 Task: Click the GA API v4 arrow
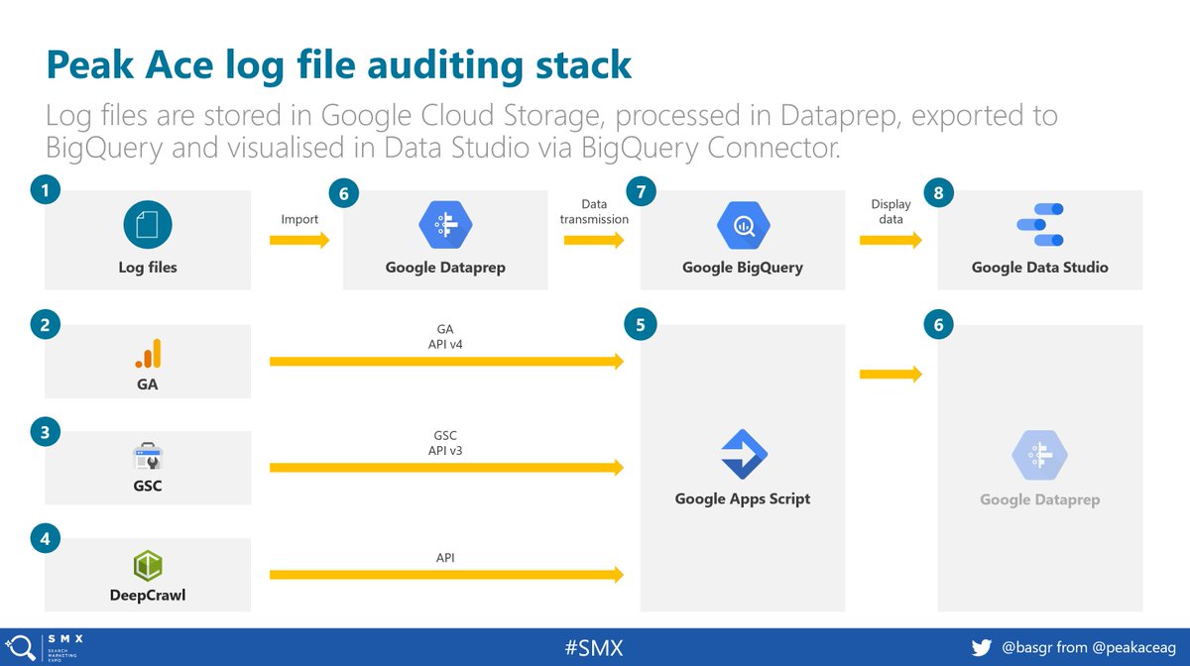(x=446, y=361)
